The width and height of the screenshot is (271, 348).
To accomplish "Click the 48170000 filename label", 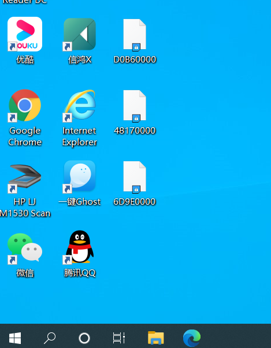I will click(135, 131).
